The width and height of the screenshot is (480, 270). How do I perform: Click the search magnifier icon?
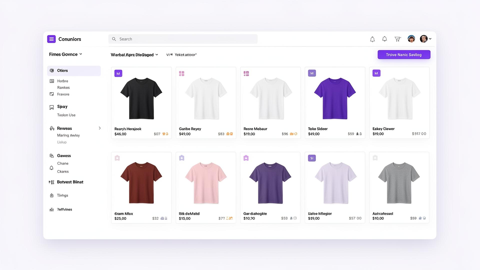coord(114,39)
